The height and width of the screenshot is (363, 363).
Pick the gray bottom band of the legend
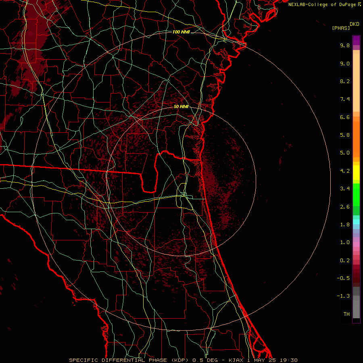pyautogui.click(x=356, y=309)
